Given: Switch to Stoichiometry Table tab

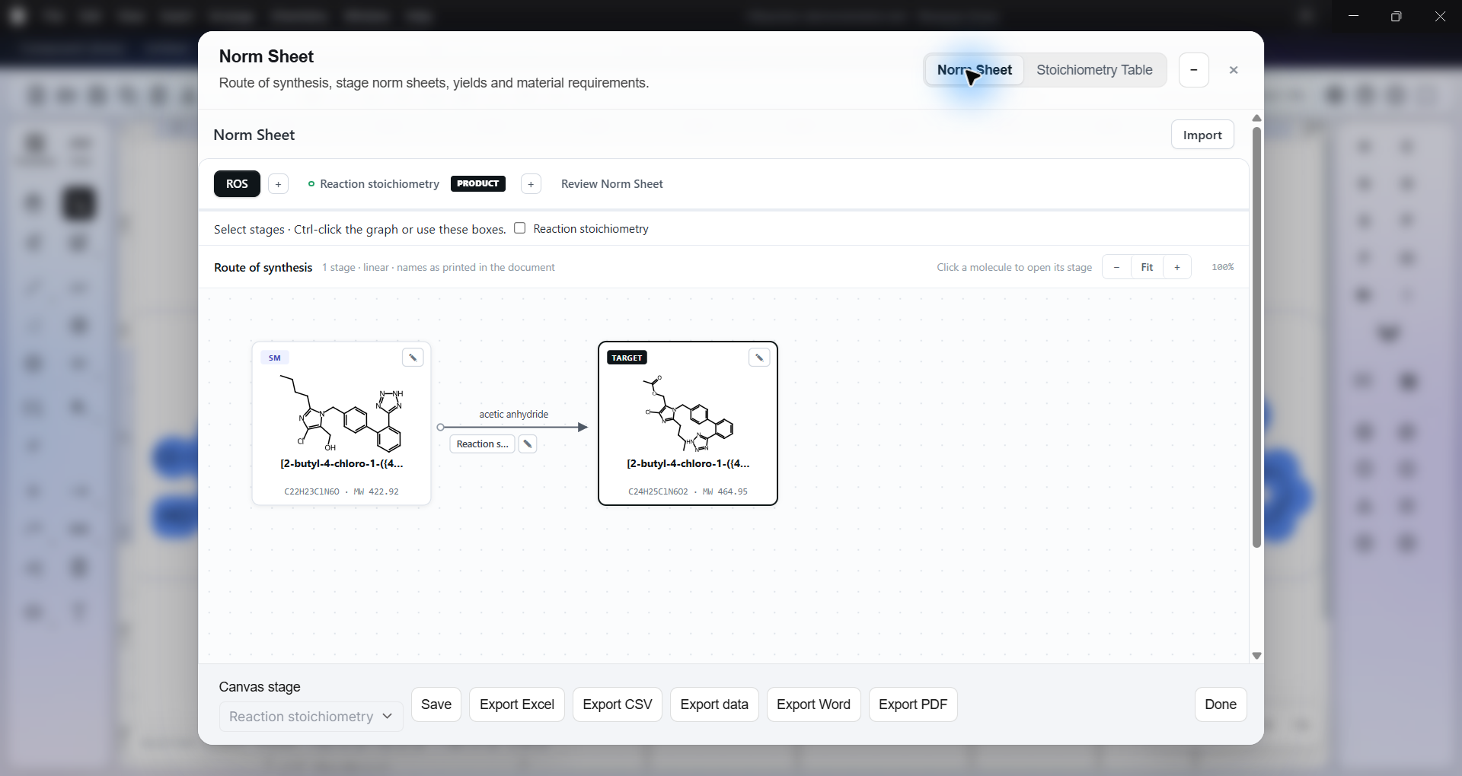Looking at the screenshot, I should [1094, 70].
